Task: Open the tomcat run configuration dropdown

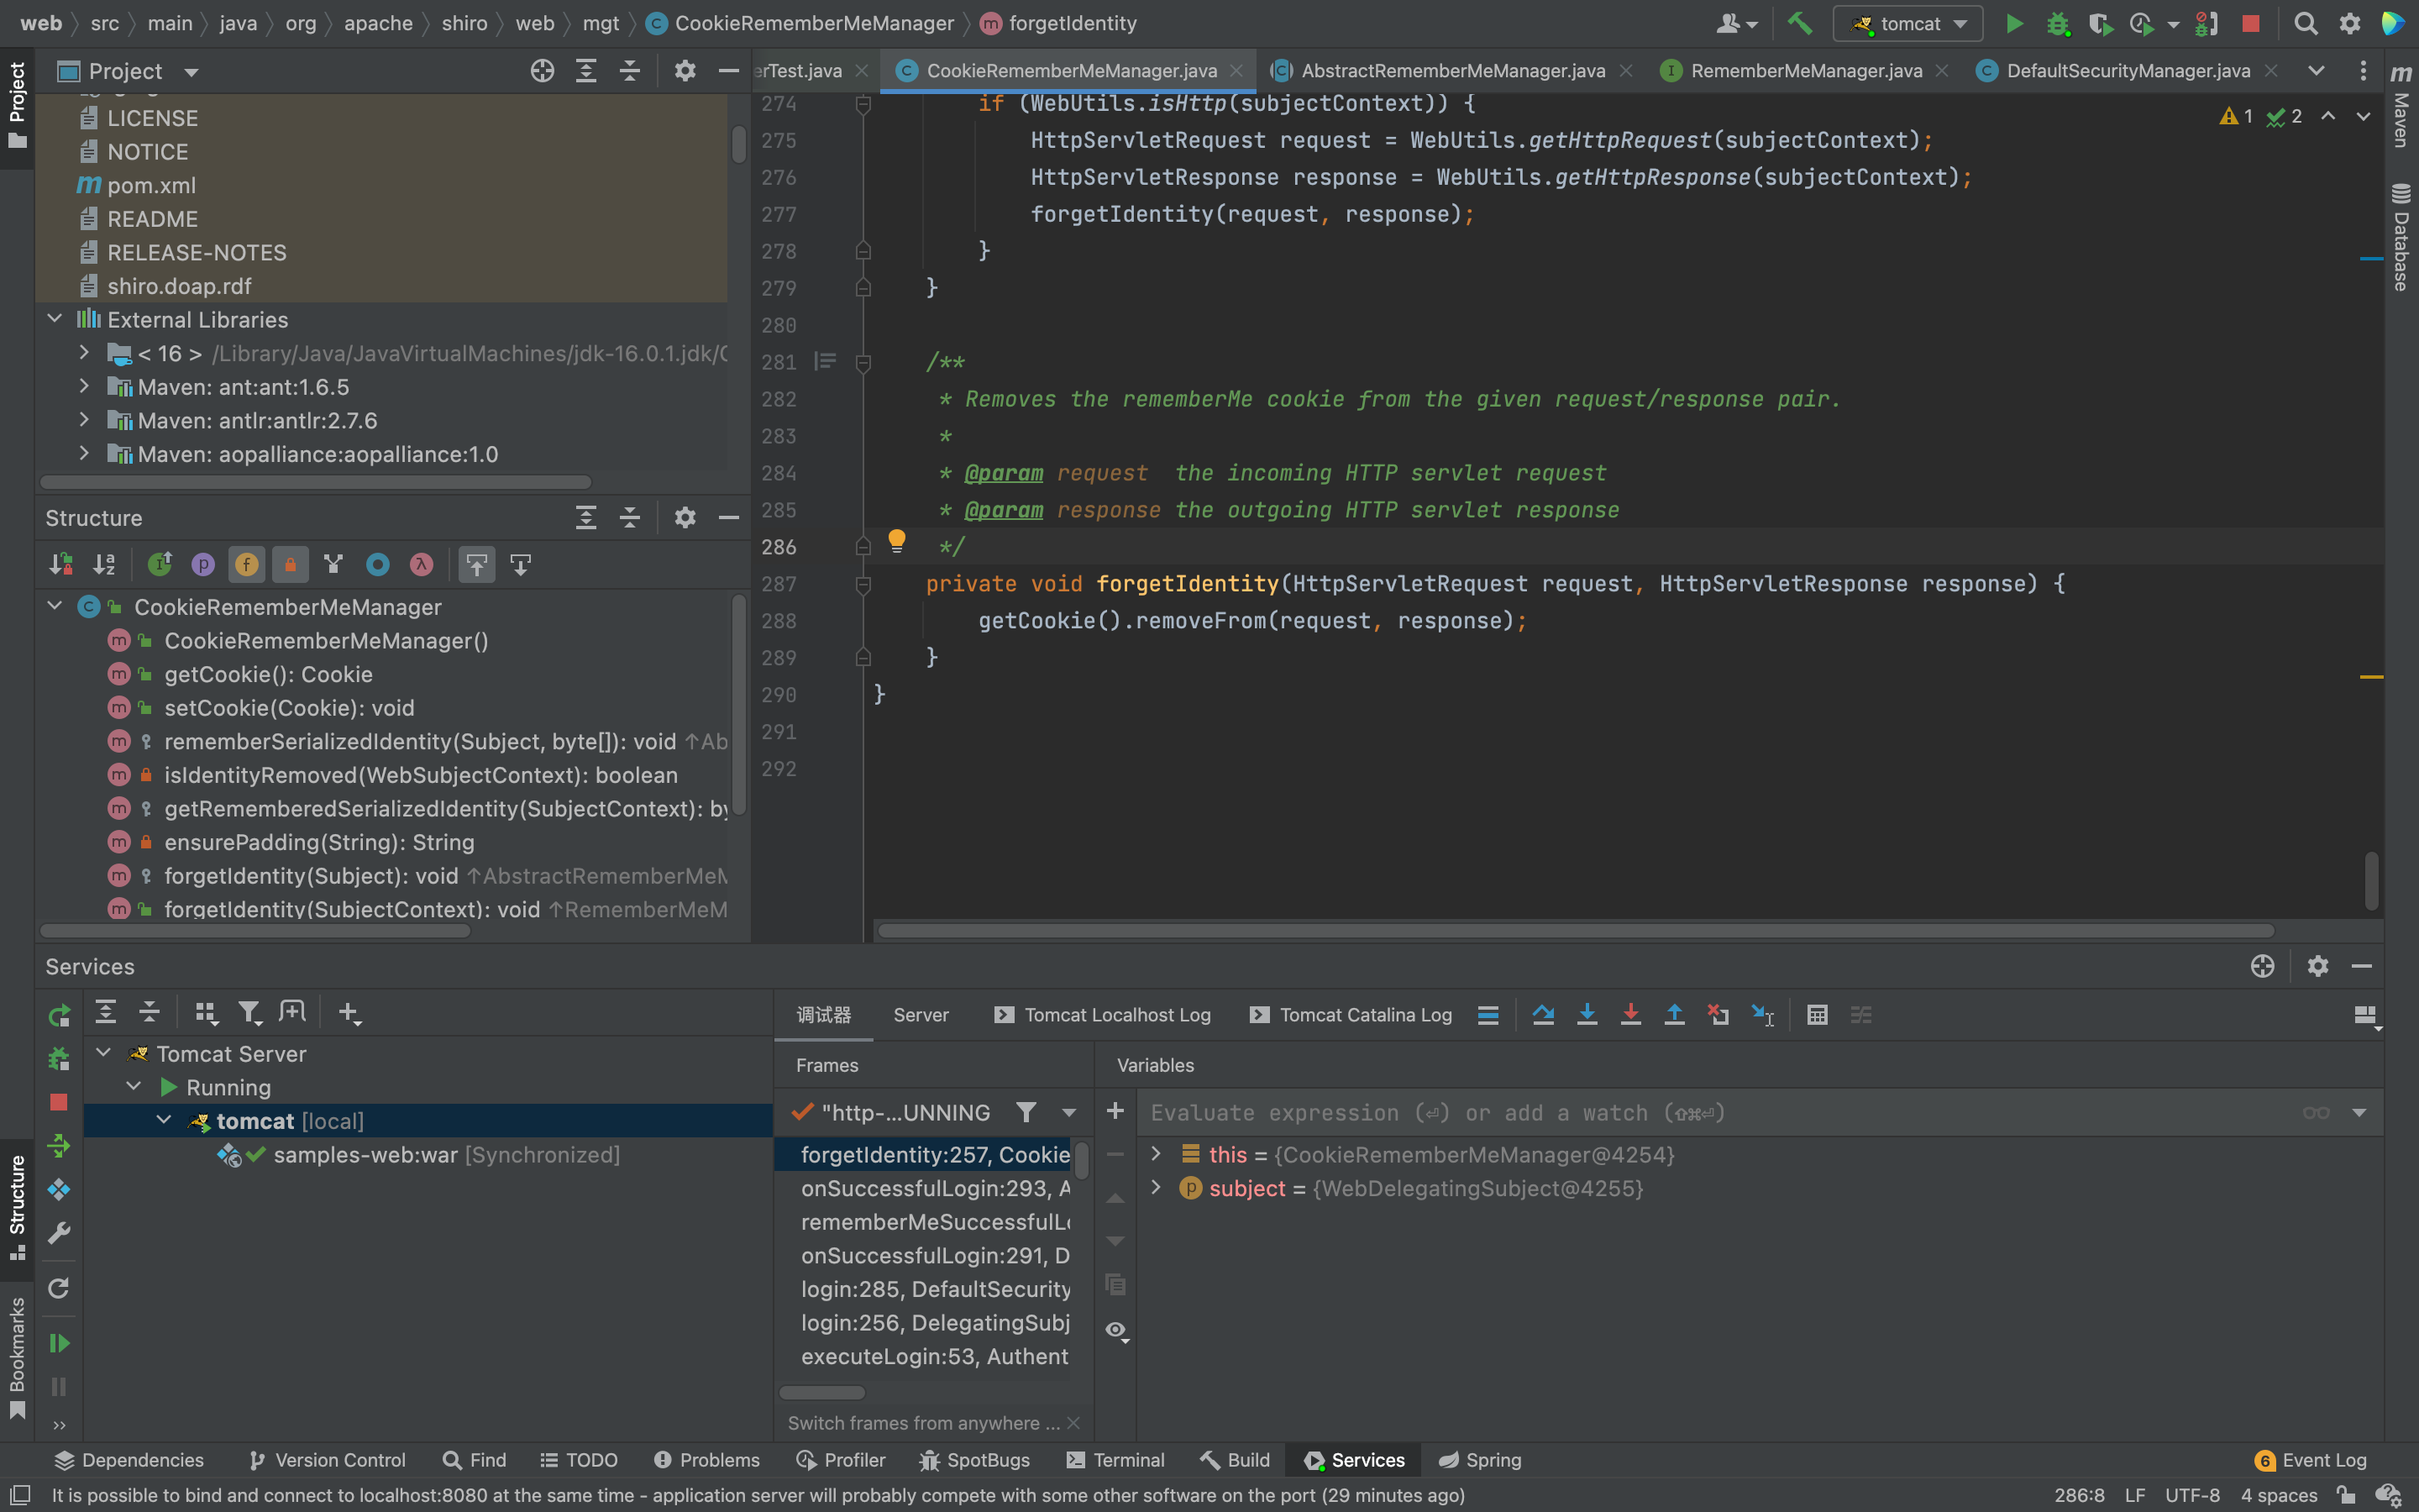Action: click(x=1907, y=23)
